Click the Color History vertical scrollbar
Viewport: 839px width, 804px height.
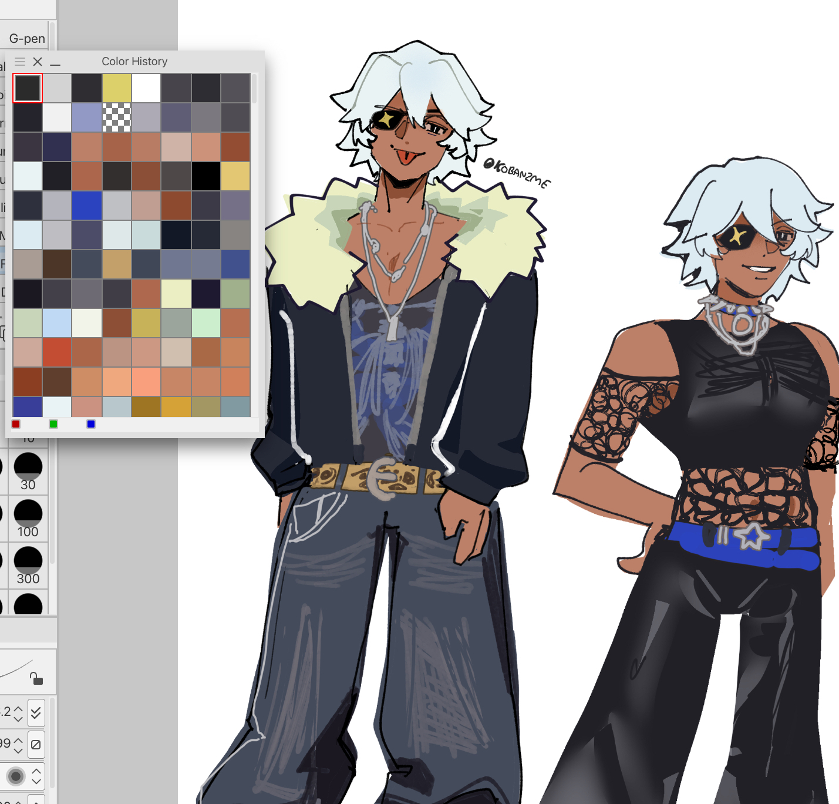click(254, 89)
